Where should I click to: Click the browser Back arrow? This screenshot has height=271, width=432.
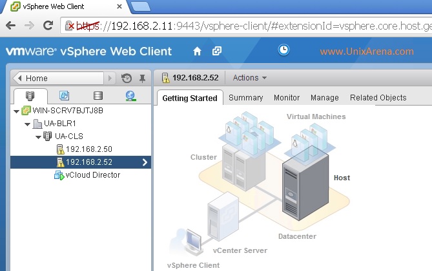pos(10,26)
